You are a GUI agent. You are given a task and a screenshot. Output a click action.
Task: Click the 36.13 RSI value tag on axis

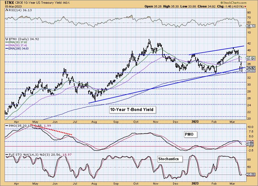click(251, 26)
